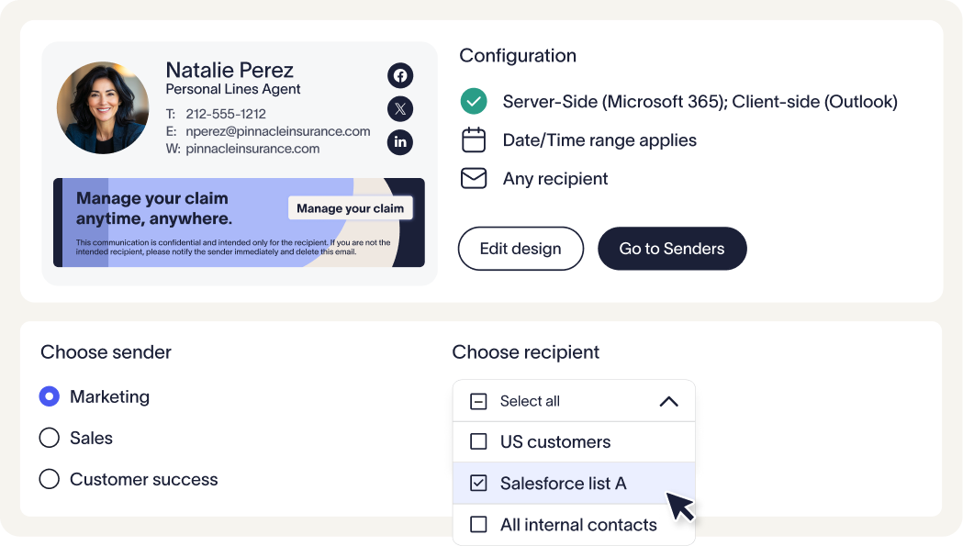This screenshot has height=546, width=963.
Task: Select the Marketing sender radio button
Action: pyautogui.click(x=50, y=396)
